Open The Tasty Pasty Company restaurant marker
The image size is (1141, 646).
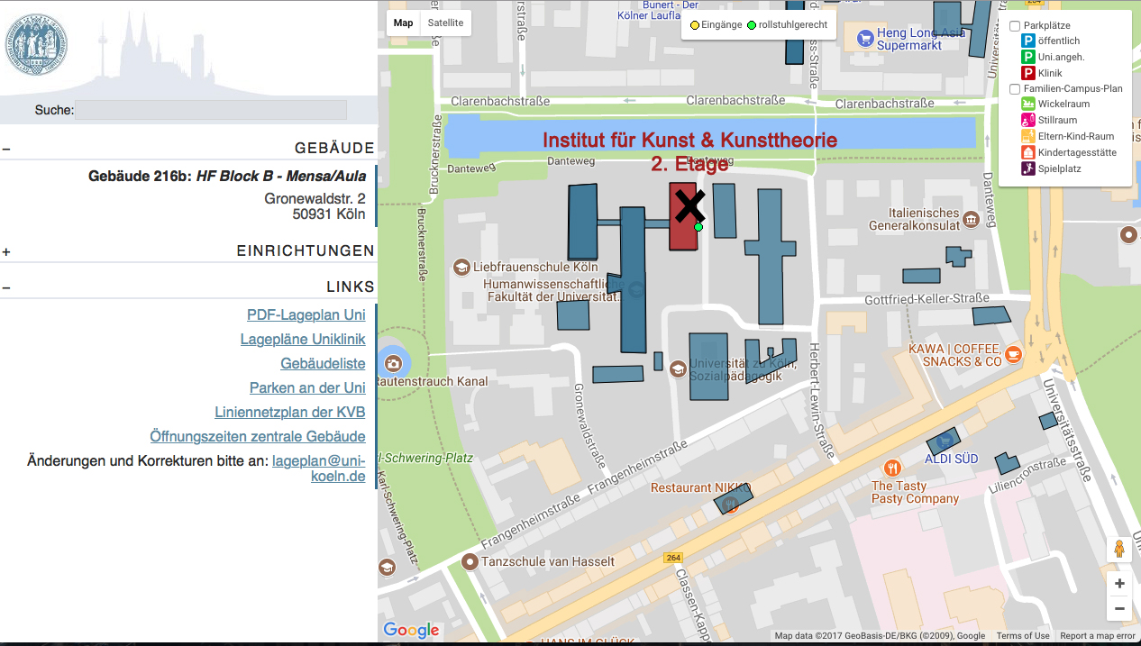pos(892,468)
